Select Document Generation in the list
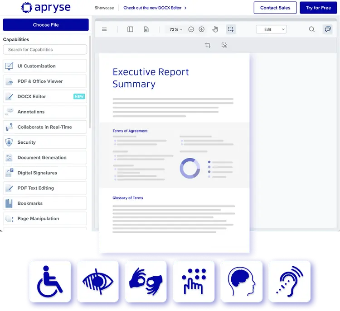340x311 pixels. click(x=45, y=157)
